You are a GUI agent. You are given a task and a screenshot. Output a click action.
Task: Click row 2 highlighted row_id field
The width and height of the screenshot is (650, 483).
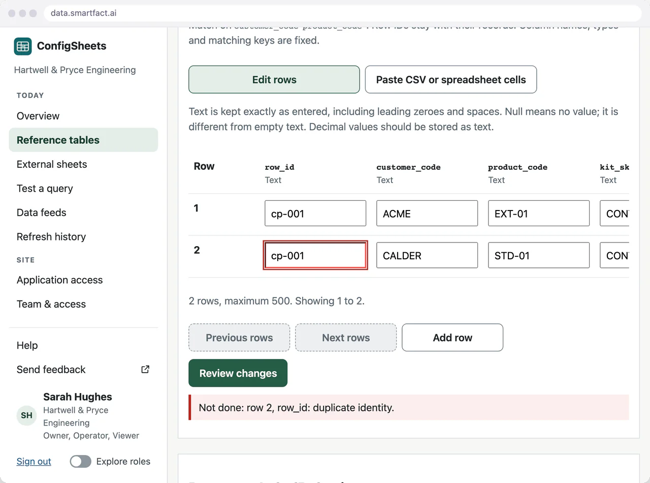pyautogui.click(x=315, y=255)
